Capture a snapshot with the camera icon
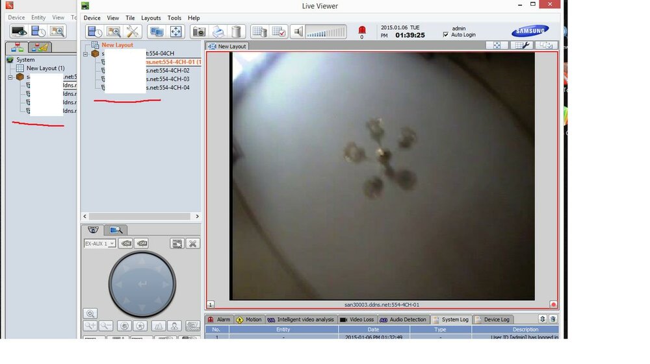This screenshot has width=650, height=364. coord(199,31)
